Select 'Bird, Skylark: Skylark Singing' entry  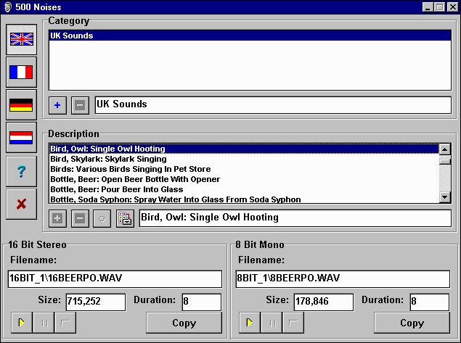click(108, 159)
